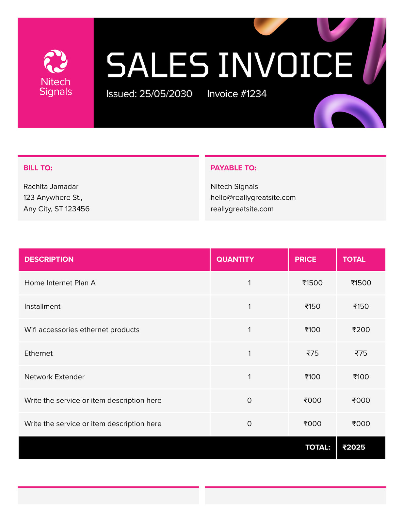404x522 pixels.
Task: Click the pink Nitech Signals brand panel text
Action: (x=56, y=87)
